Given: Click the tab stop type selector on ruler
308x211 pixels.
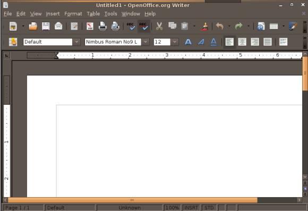Looking at the screenshot, I should (7, 55).
